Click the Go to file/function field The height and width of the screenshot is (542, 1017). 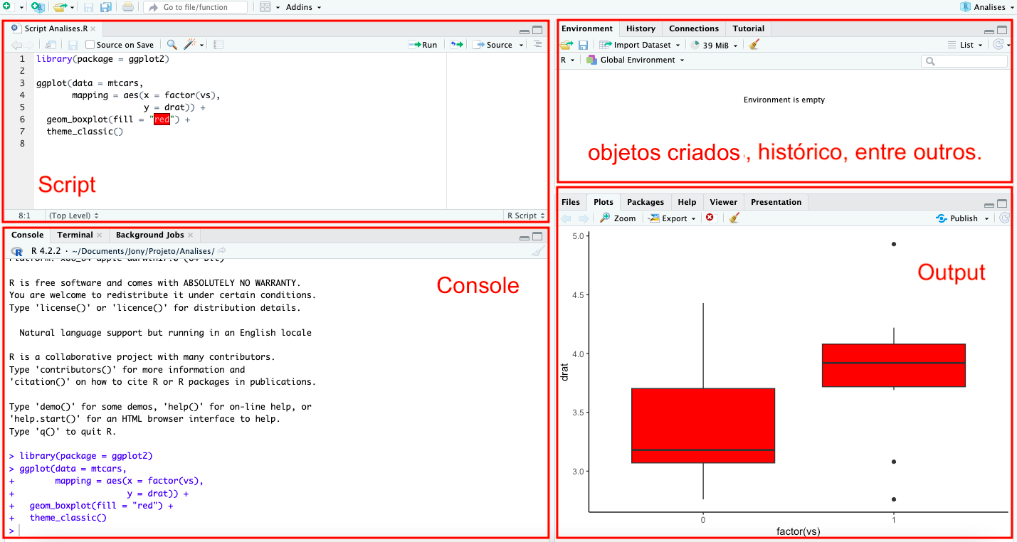196,7
